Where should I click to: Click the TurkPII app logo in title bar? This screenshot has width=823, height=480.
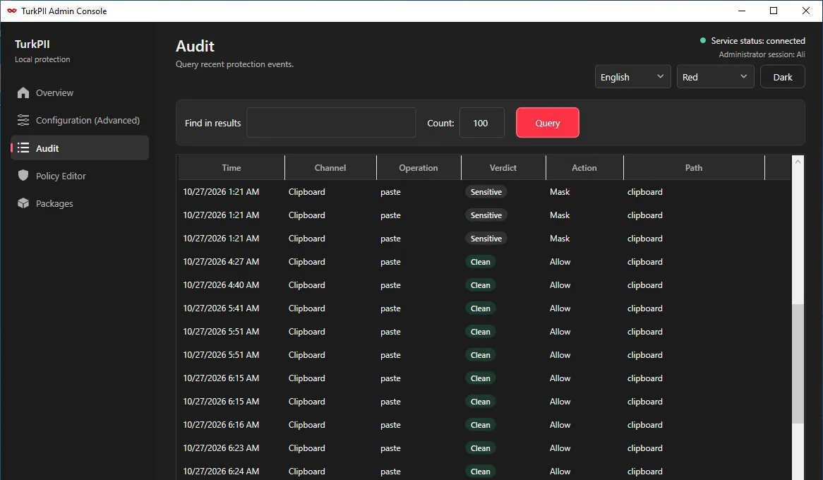point(11,11)
